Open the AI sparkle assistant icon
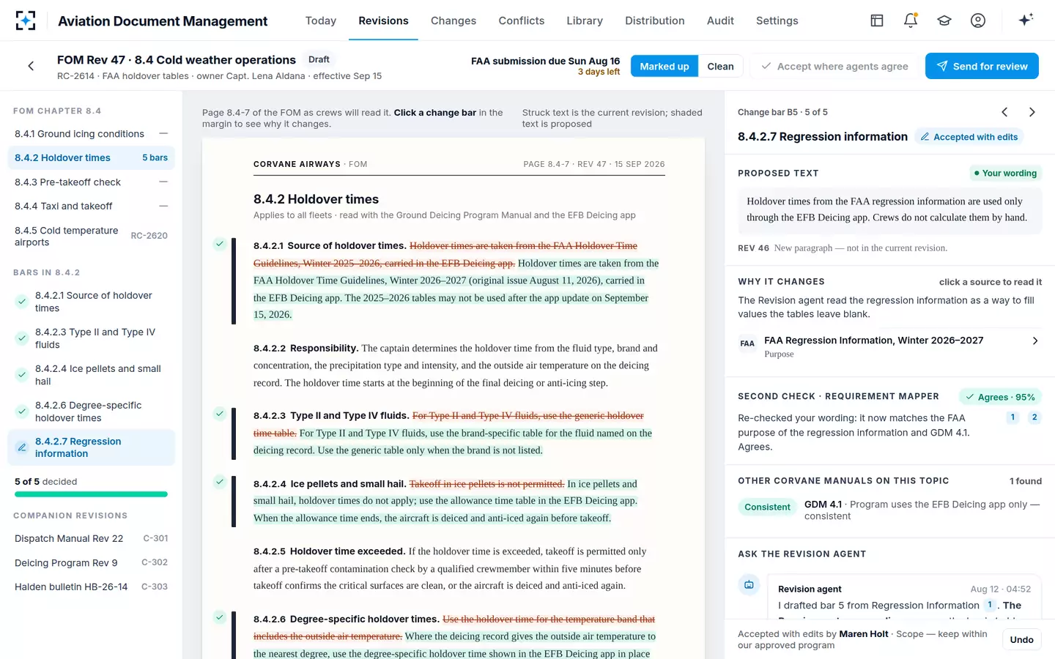 point(1026,20)
